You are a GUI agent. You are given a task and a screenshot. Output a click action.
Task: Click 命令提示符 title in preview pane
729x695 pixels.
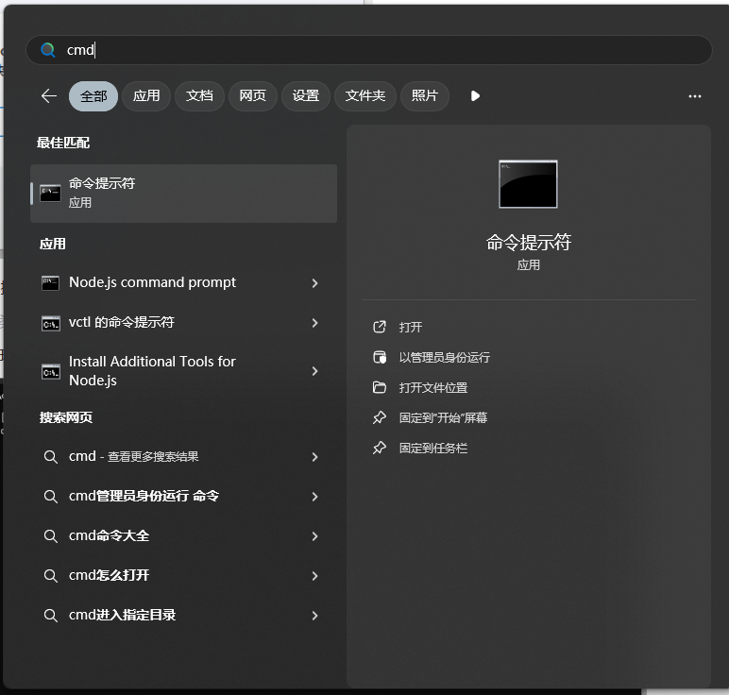click(529, 242)
